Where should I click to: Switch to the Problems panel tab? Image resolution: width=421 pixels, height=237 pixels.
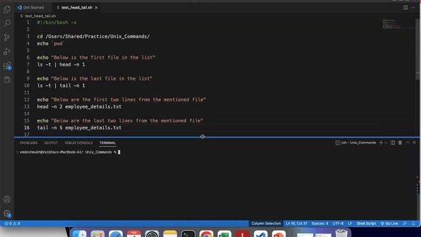(28, 143)
